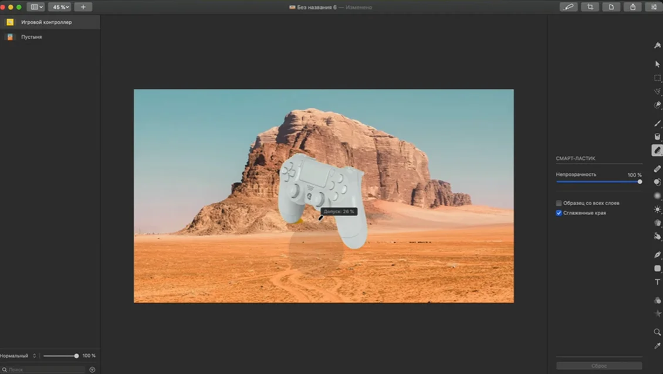663x374 pixels.
Task: Select the Пустыня layer
Action: point(50,37)
